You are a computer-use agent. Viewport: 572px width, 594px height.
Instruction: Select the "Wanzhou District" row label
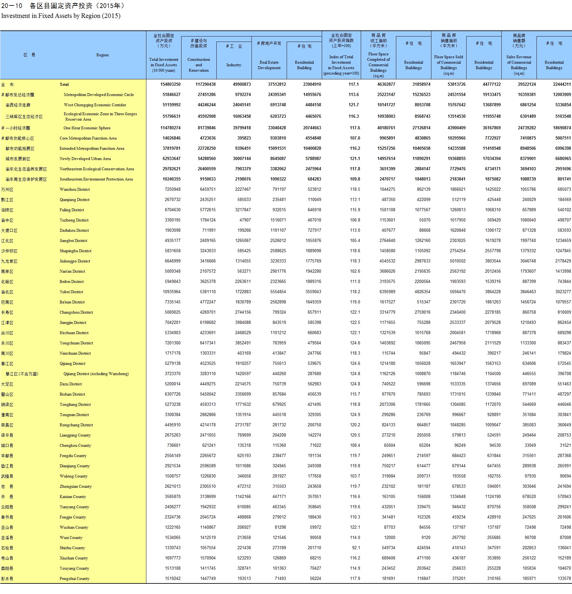coord(74,189)
